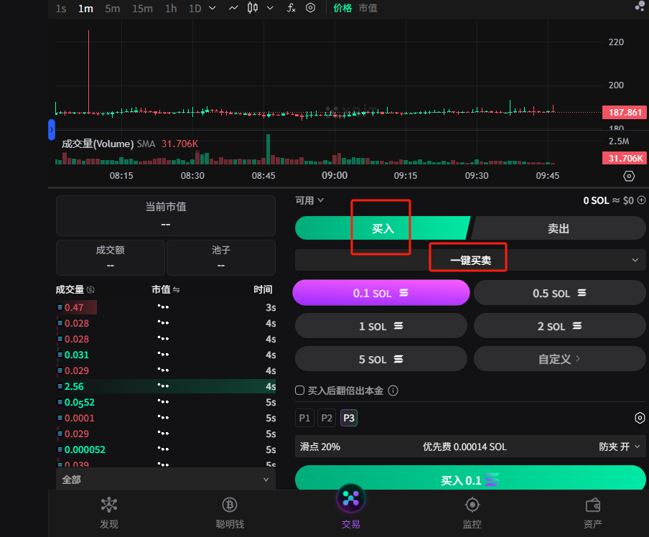Screen dimensions: 649x537
Task: Add funds via plus icon
Action: click(641, 200)
